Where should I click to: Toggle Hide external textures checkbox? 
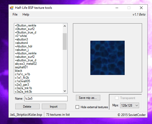click(x=77, y=107)
